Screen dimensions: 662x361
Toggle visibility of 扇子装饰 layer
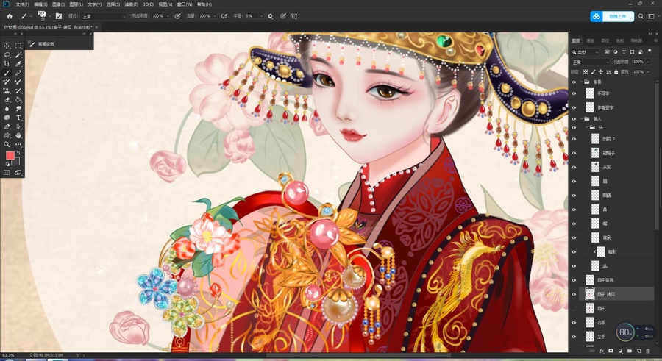[x=574, y=280]
